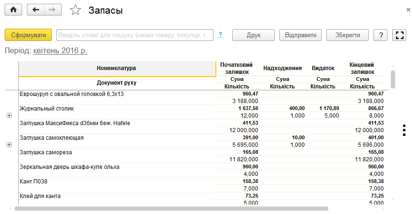Select row Кант П038
The width and height of the screenshot is (412, 214).
(x=33, y=182)
